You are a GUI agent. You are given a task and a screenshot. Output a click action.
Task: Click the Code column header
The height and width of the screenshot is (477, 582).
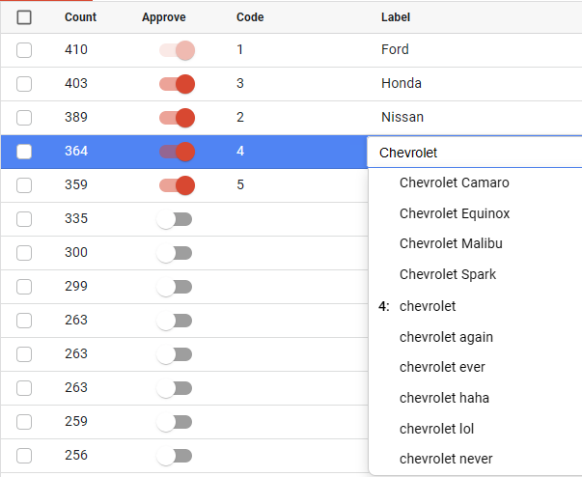250,17
